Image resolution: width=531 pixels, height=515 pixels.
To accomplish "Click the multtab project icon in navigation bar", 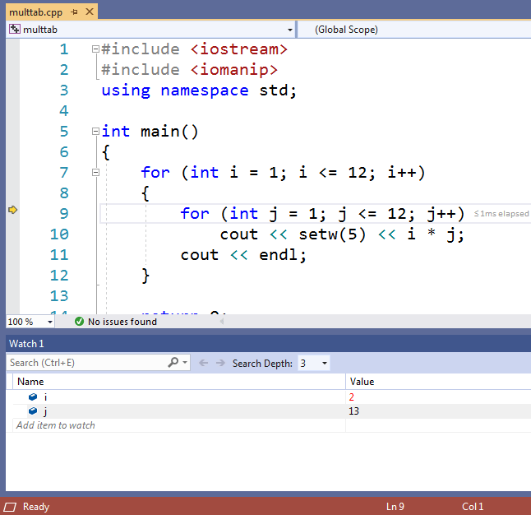I will (15, 29).
